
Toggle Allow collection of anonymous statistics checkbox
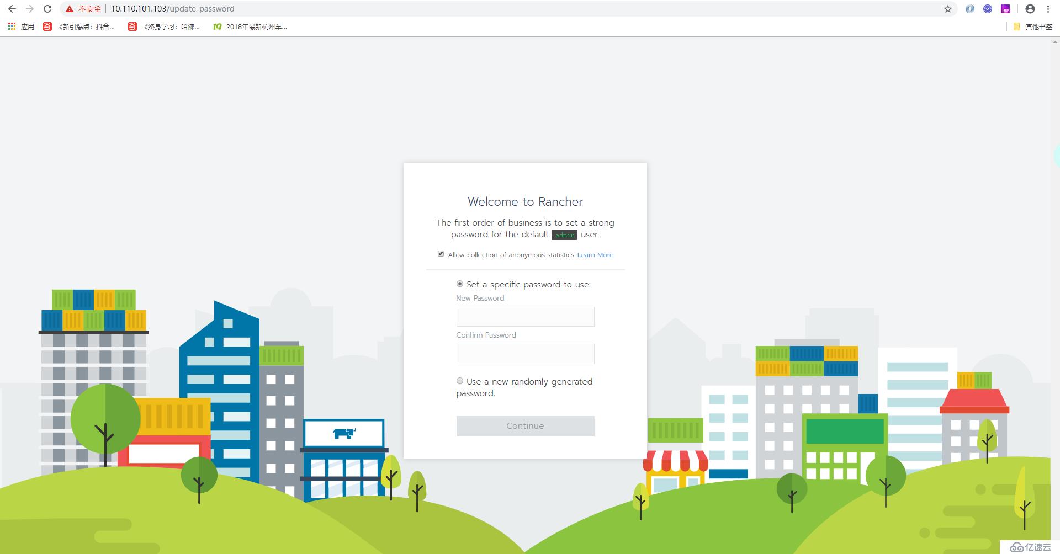(x=441, y=254)
